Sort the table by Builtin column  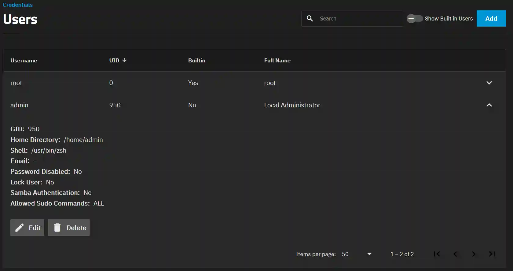point(196,61)
